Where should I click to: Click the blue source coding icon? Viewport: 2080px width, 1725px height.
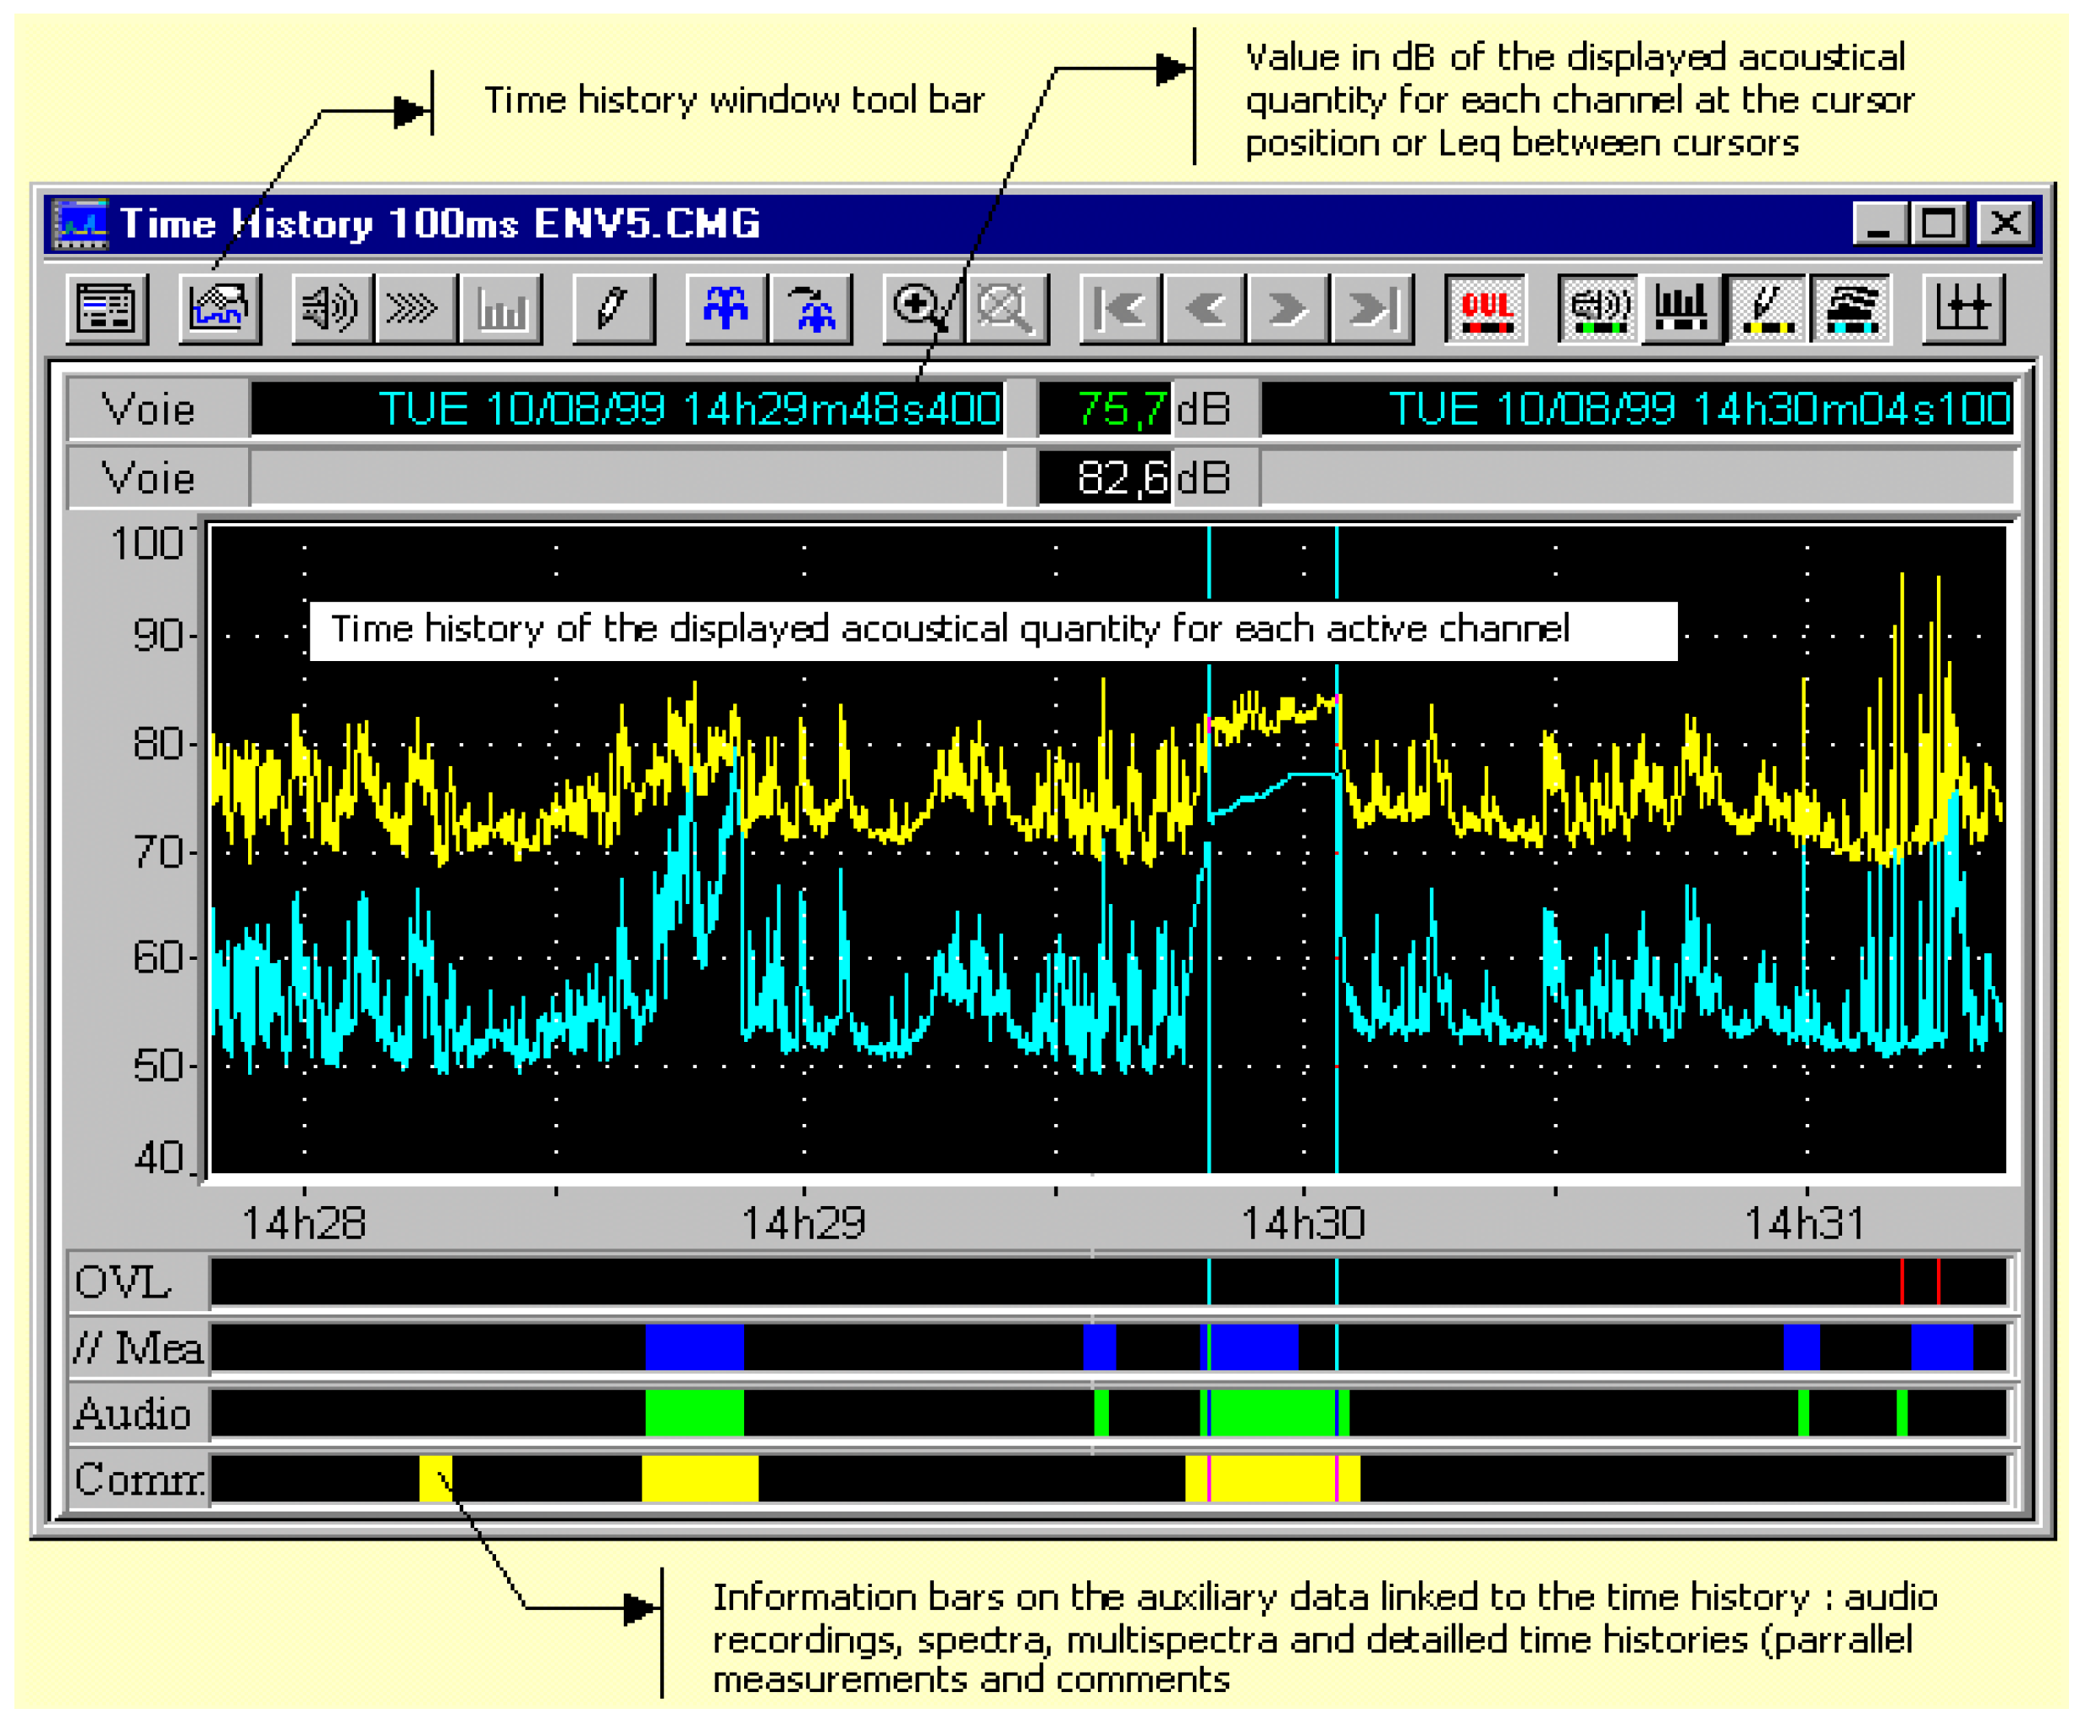point(726,308)
